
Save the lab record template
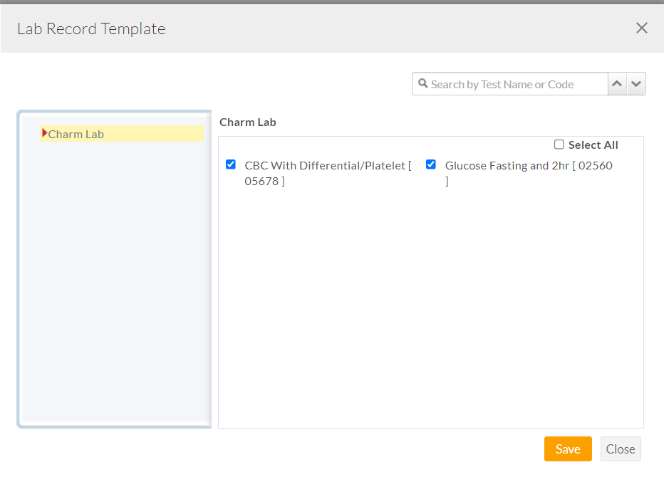567,449
